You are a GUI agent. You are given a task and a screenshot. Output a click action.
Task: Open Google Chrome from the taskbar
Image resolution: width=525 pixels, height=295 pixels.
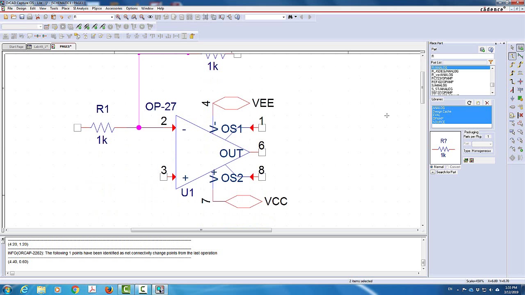coord(75,290)
